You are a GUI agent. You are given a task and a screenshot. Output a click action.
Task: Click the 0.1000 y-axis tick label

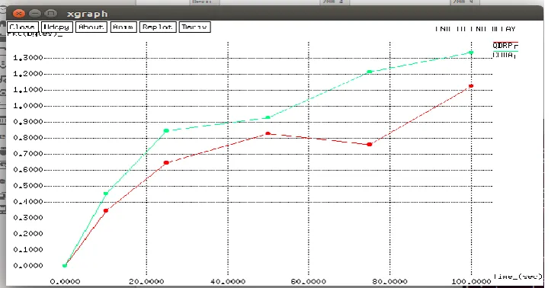[x=28, y=249]
